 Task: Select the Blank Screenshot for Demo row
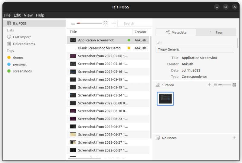[x=108, y=48]
